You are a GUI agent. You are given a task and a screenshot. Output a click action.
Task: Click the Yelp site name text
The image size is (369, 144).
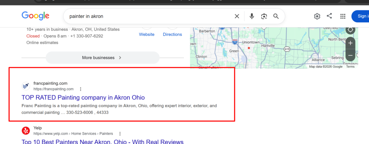[37, 128]
